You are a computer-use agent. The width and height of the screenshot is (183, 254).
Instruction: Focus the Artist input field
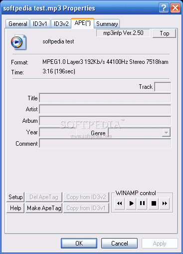pyautogui.click(x=105, y=109)
